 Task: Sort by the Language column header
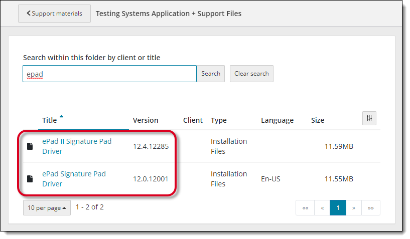pyautogui.click(x=277, y=120)
